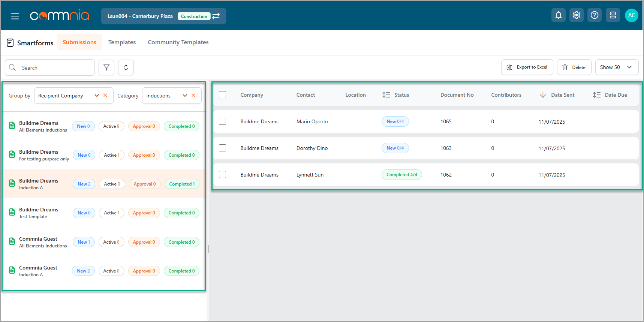Click the Document No column header
644x322 pixels.
click(457, 95)
